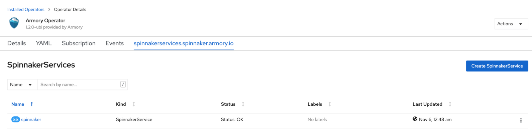Screen dimensions: 532x139
Task: Open the kebab menu for spinnaker row
Action: 521,120
